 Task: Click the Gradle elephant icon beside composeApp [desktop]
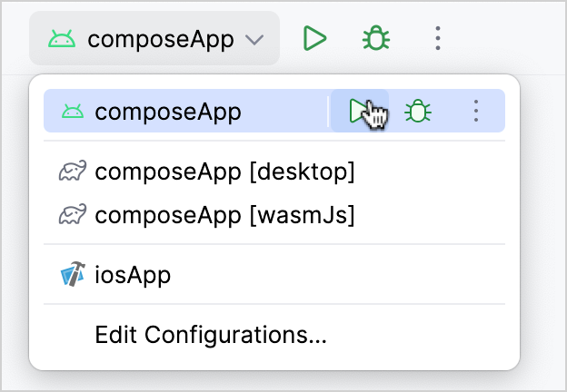(x=73, y=171)
